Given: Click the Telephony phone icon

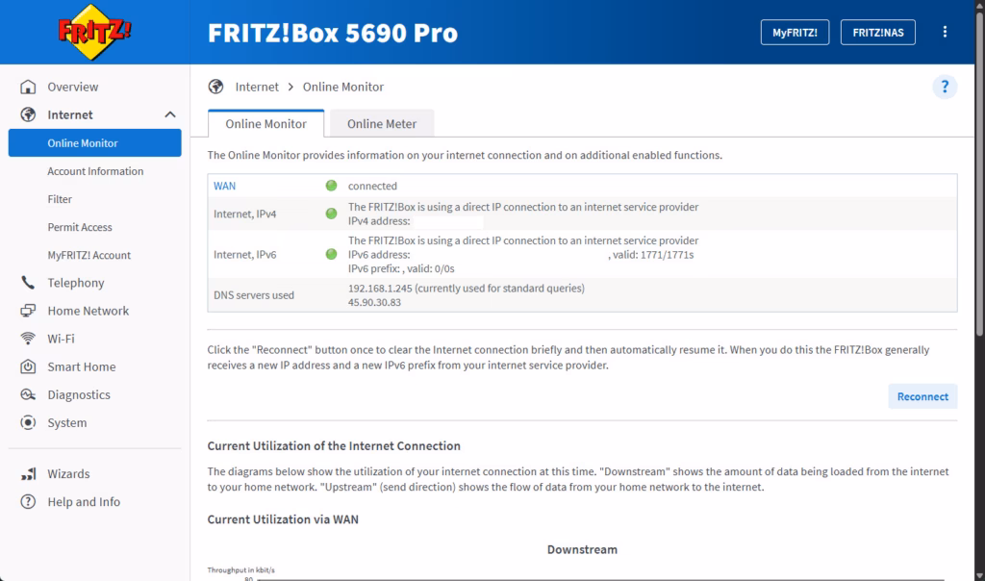Looking at the screenshot, I should (28, 283).
